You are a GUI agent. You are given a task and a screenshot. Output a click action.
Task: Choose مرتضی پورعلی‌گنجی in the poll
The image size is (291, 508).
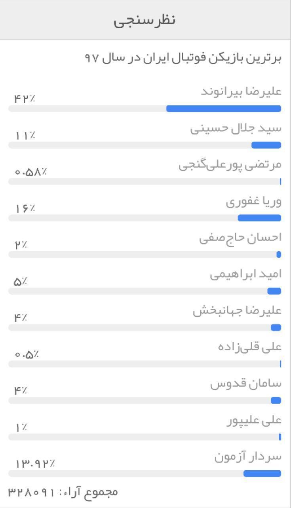(230, 165)
